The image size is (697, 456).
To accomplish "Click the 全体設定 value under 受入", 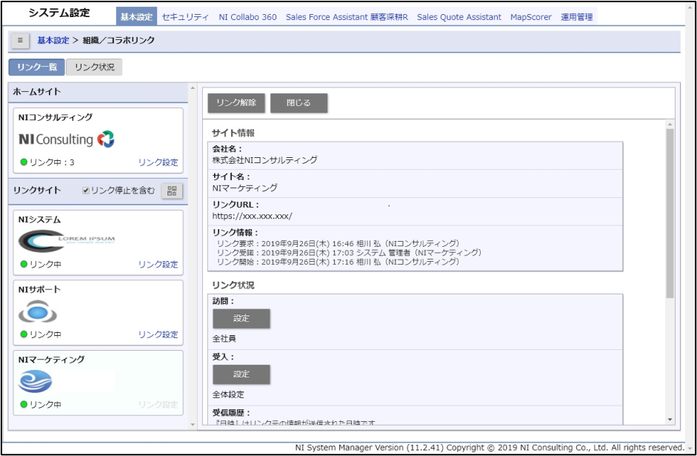I will (x=228, y=394).
